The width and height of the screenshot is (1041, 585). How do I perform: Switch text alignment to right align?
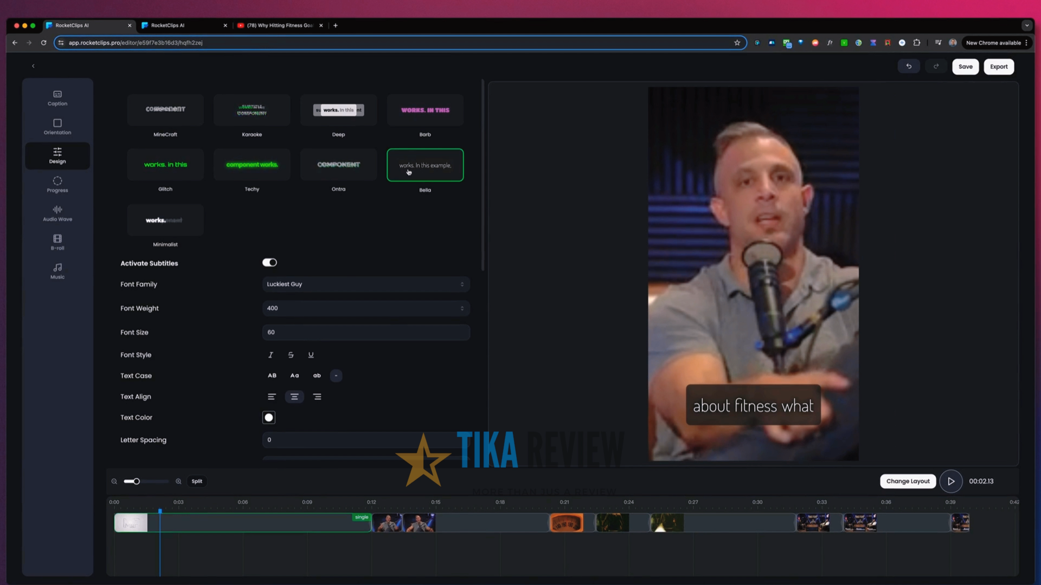[317, 396]
